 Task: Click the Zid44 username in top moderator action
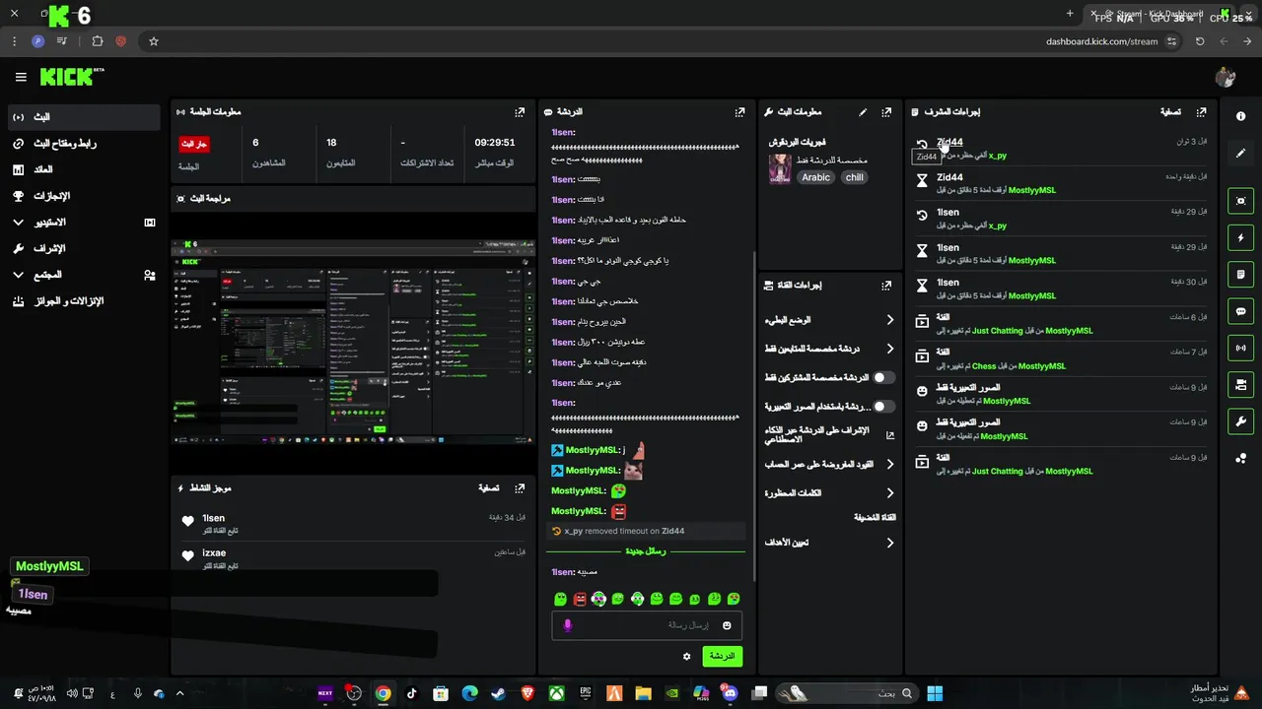[949, 142]
